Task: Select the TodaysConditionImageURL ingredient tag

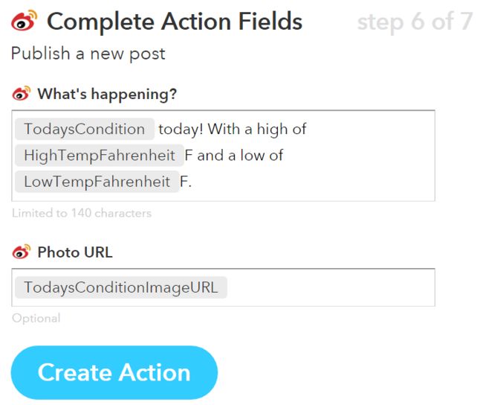Action: point(120,287)
